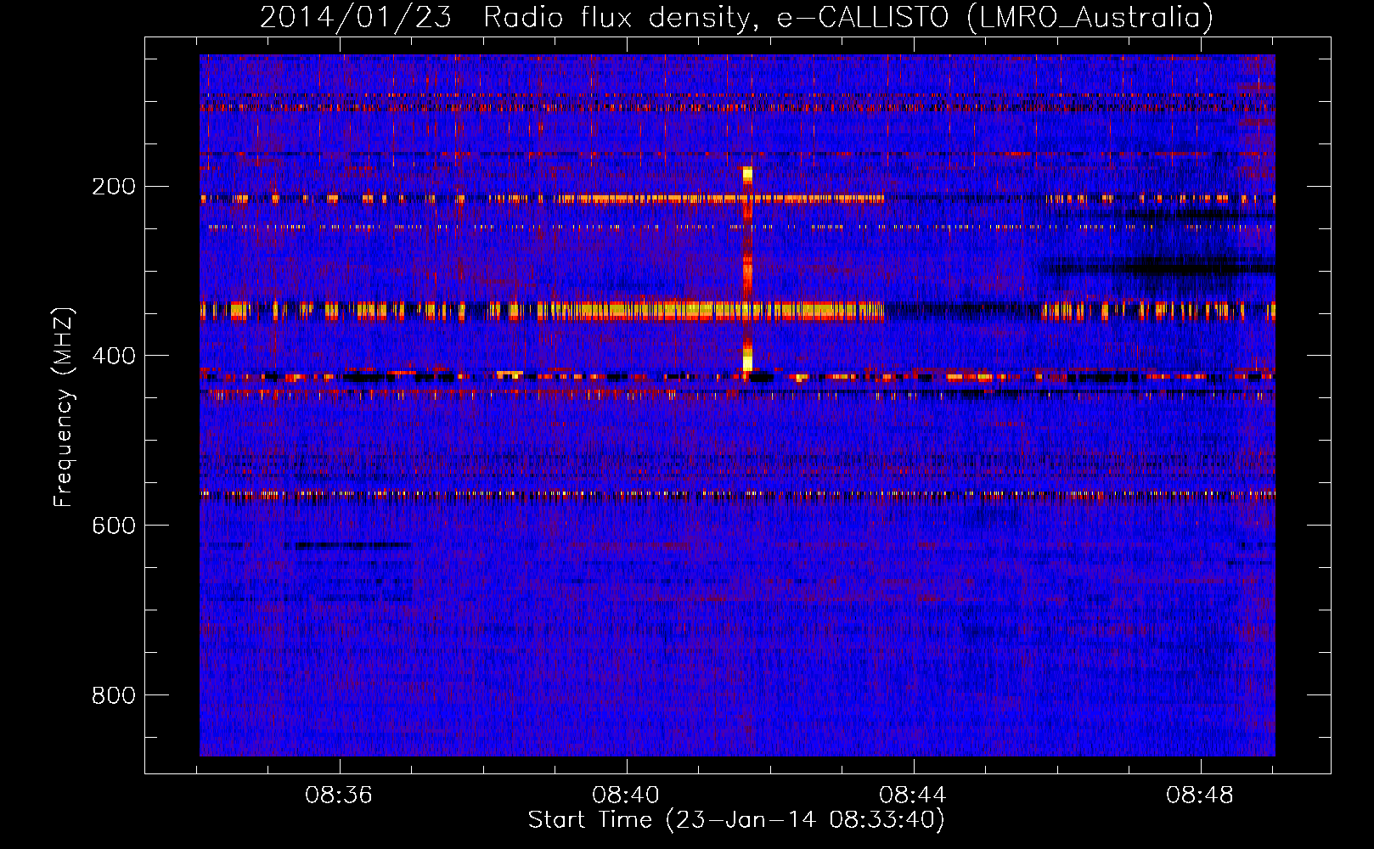This screenshot has height=849, width=1374.
Task: Click the plot title '2014/01/23 Radio flux density'
Action: (736, 17)
